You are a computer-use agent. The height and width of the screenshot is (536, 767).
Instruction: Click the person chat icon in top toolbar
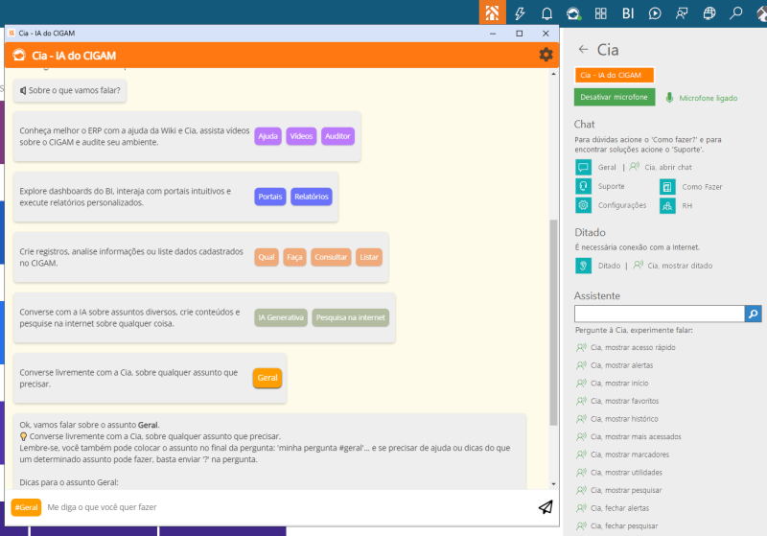pos(682,13)
